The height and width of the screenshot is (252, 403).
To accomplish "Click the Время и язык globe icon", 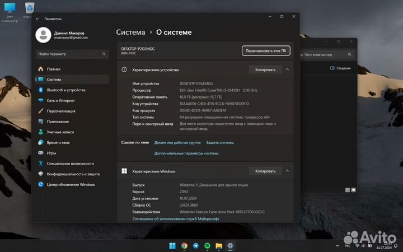I will click(41, 142).
